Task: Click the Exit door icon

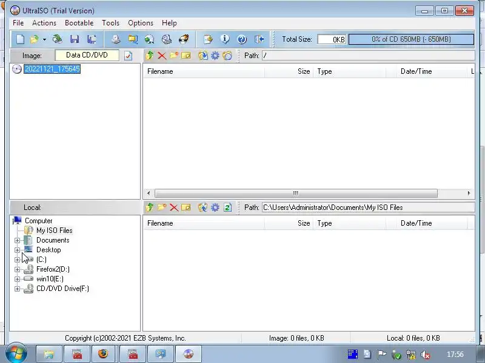Action: tap(259, 39)
